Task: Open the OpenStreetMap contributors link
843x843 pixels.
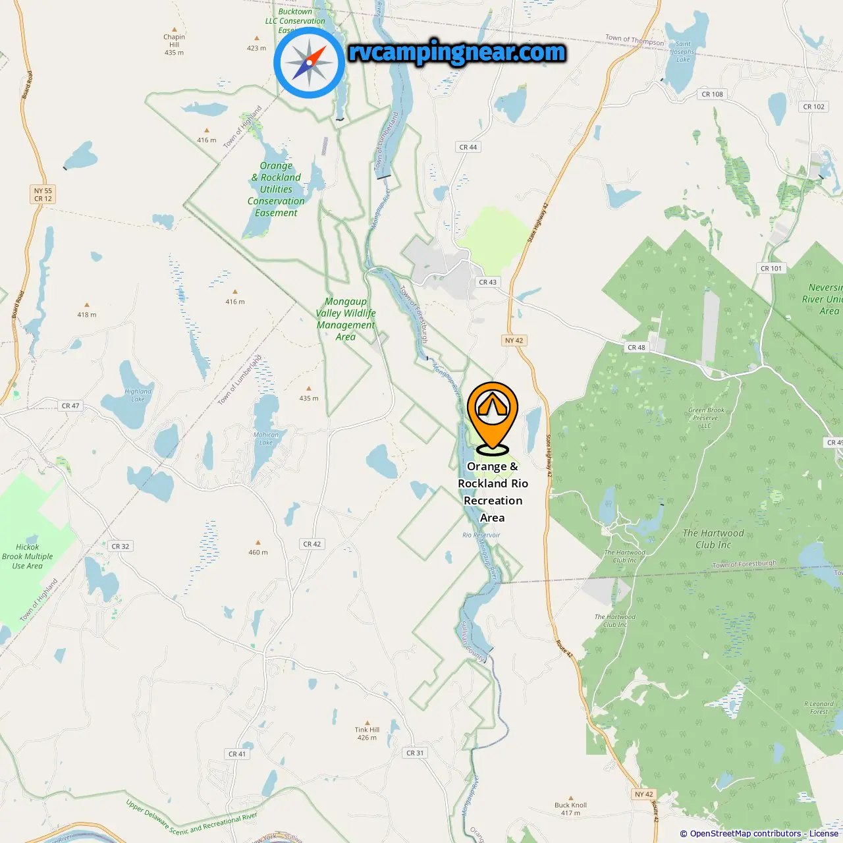Action: pyautogui.click(x=746, y=834)
